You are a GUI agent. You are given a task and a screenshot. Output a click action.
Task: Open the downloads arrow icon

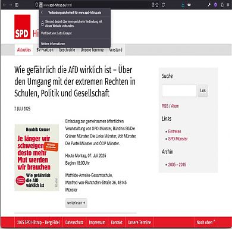click(183, 5)
